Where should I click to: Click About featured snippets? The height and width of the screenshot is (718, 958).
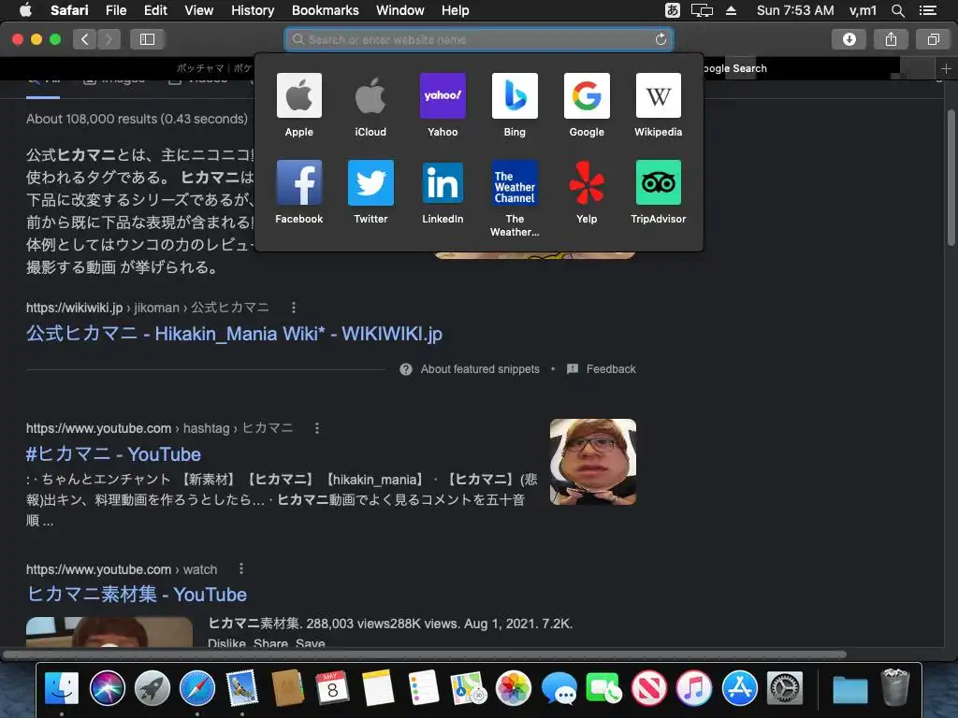click(x=480, y=368)
